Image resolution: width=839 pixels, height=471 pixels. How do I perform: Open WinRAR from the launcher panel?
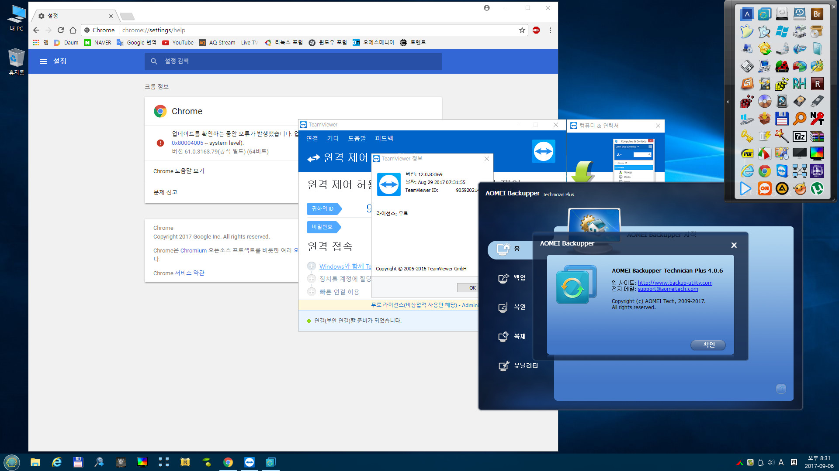click(817, 136)
